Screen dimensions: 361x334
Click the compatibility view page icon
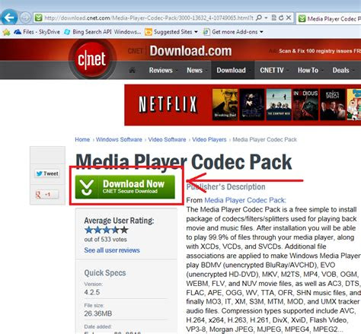coord(274,17)
